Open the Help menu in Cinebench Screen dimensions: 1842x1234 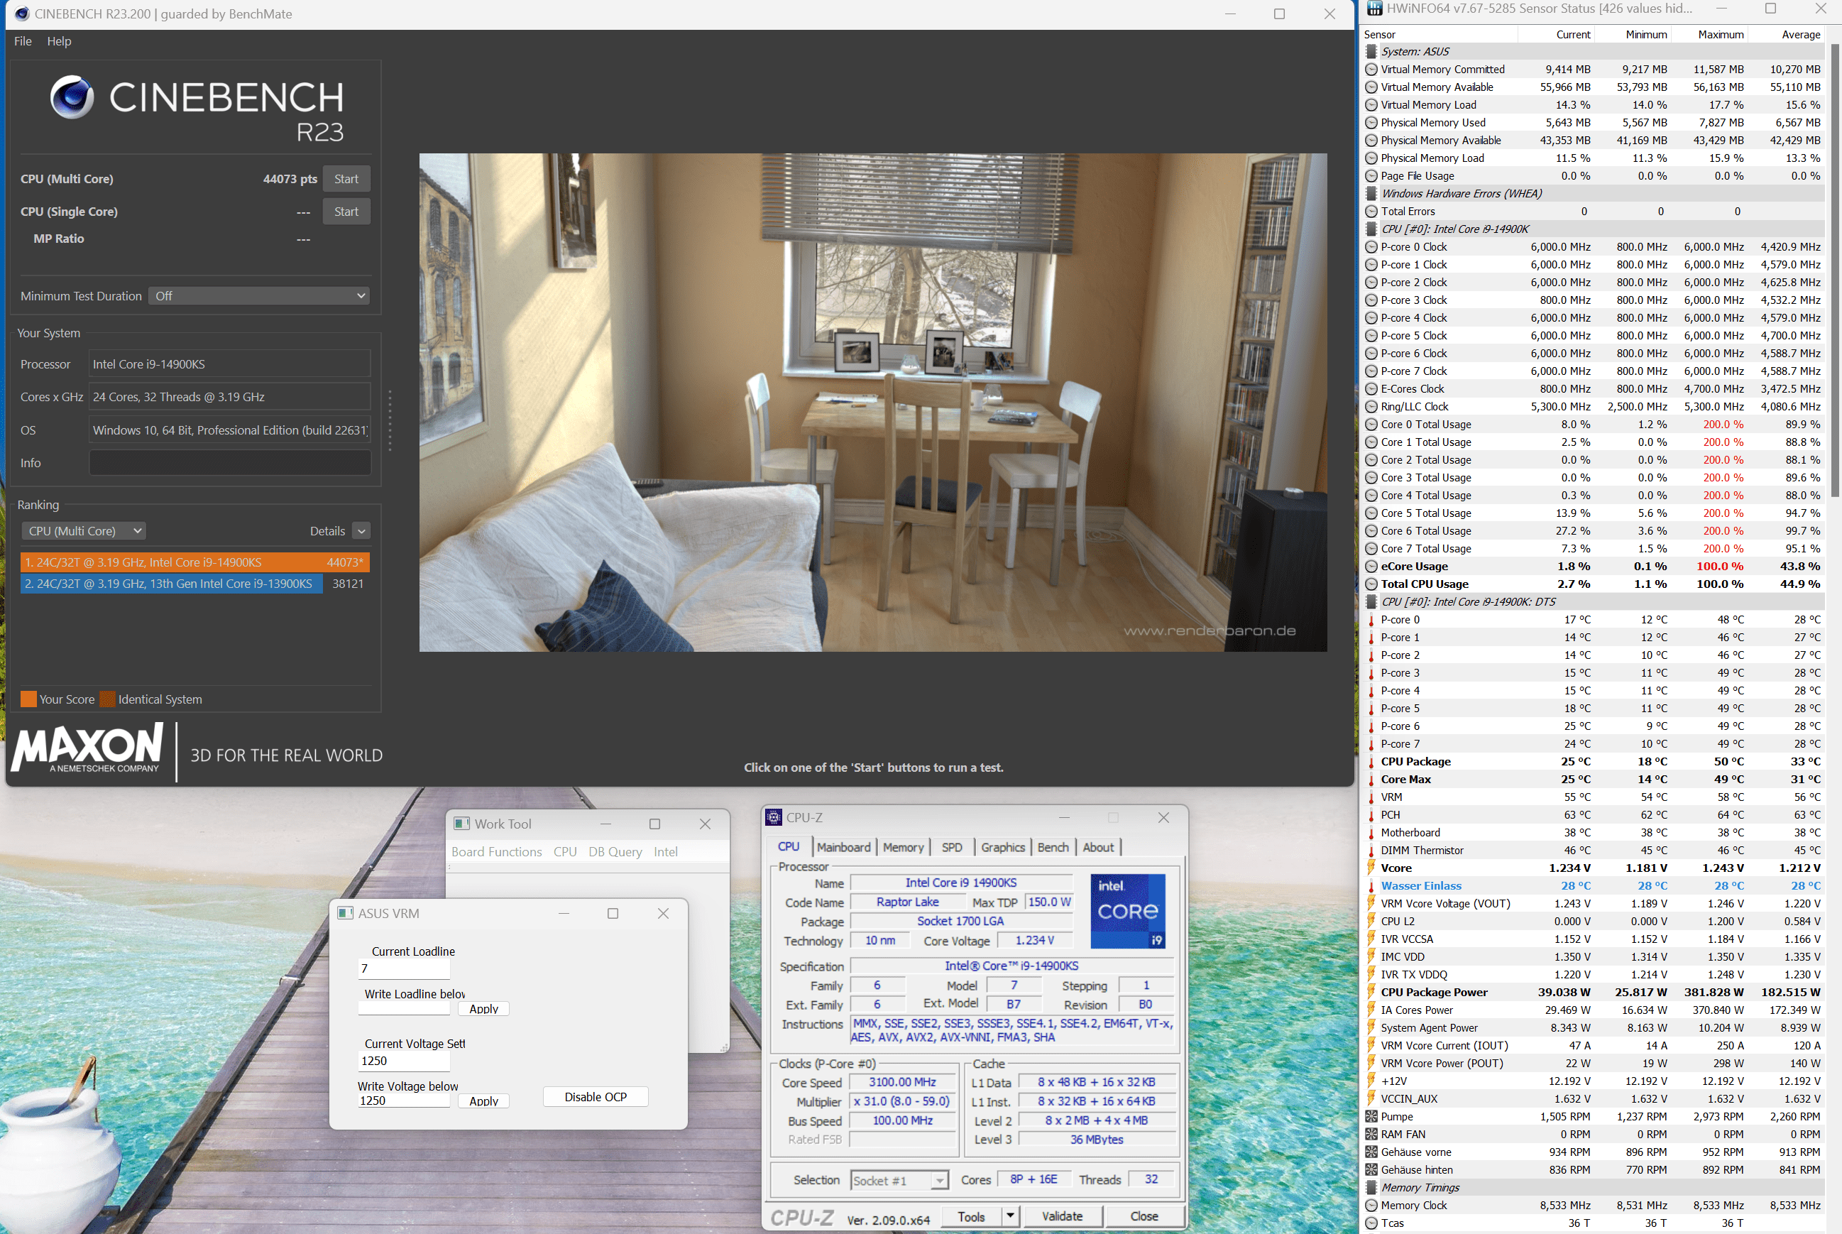click(59, 41)
